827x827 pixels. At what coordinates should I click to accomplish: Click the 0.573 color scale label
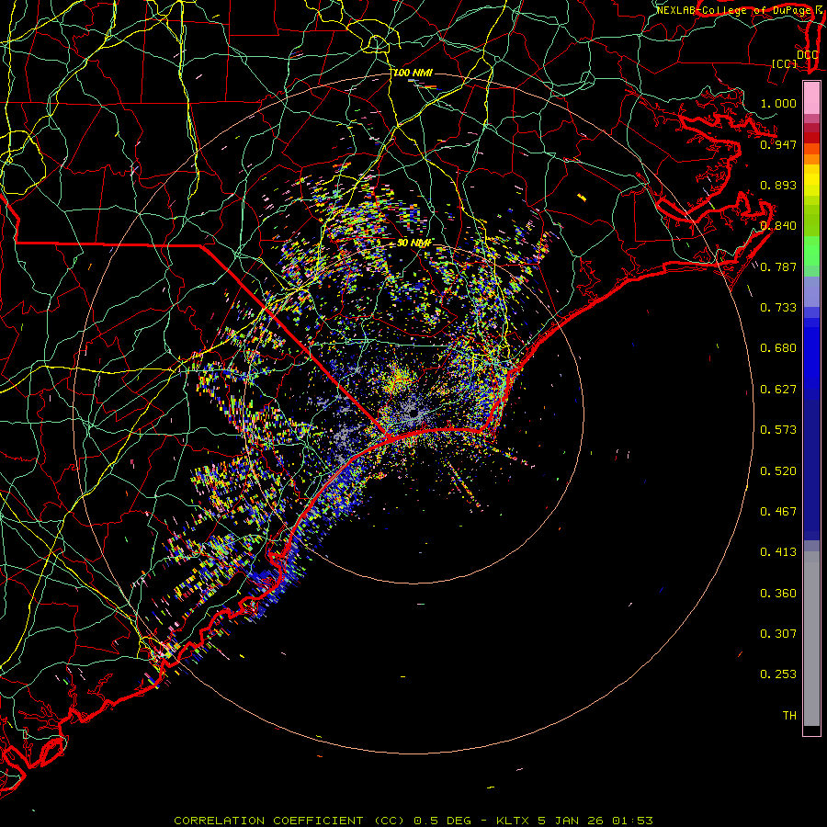point(778,430)
